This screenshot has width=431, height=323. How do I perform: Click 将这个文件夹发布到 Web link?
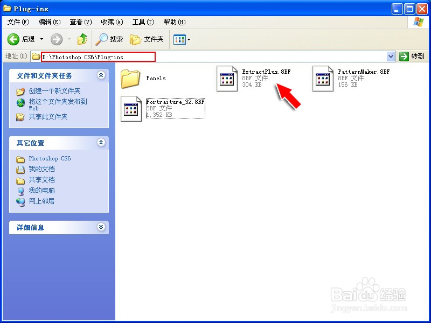(58, 104)
